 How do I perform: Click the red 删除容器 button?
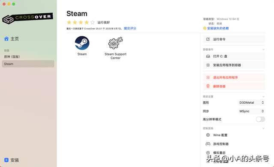tap(234, 86)
